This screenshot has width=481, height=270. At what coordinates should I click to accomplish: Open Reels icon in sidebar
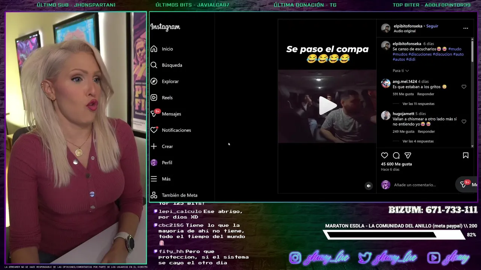pos(154,97)
